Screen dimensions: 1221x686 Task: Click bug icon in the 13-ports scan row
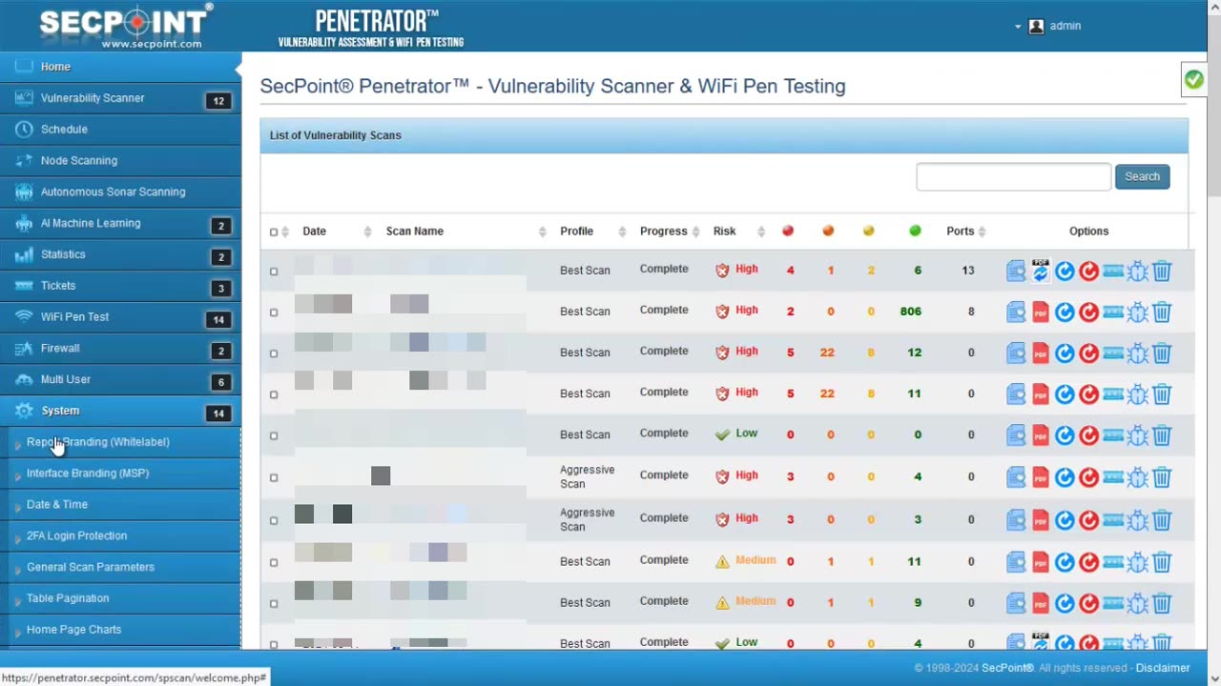click(x=1137, y=272)
